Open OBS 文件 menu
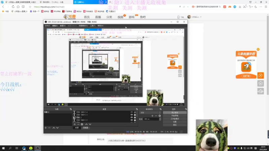 pyautogui.click(x=47, y=26)
